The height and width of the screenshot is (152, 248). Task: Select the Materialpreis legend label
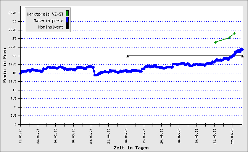pos(48,21)
